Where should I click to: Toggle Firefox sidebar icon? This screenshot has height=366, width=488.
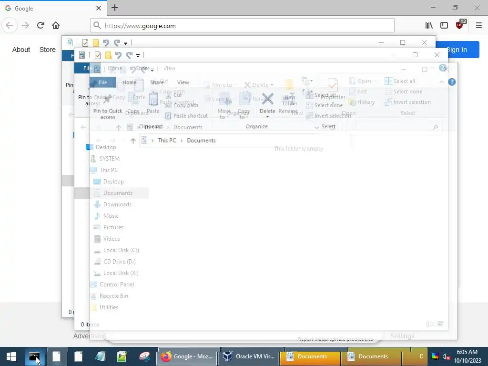point(444,26)
